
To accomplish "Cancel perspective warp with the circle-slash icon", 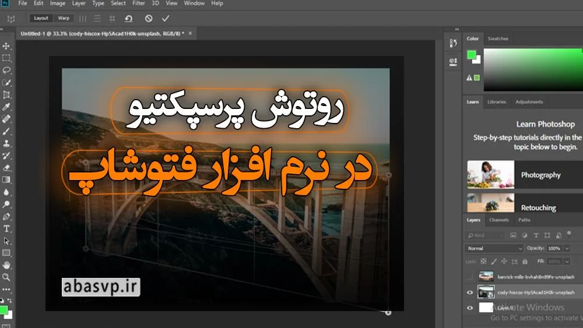I will 149,18.
